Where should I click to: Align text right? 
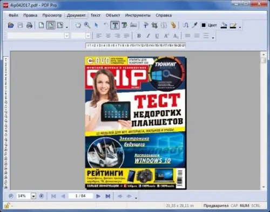[x=117, y=36]
